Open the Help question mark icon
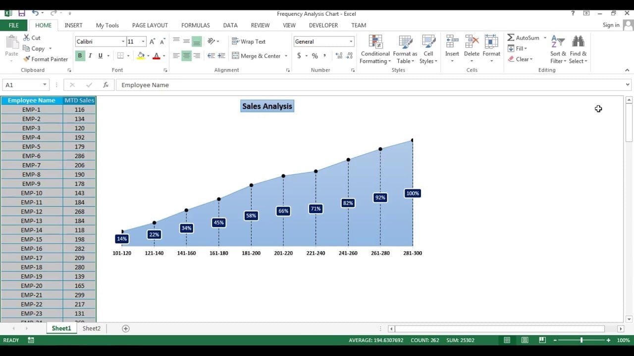Screen dimensions: 634x356 (x=573, y=13)
